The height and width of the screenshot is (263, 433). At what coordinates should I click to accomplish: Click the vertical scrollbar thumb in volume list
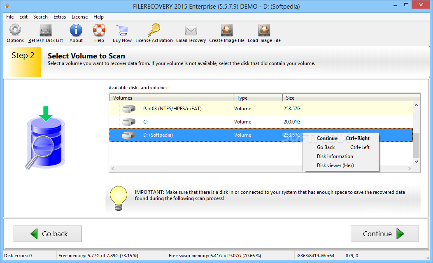coord(417,145)
